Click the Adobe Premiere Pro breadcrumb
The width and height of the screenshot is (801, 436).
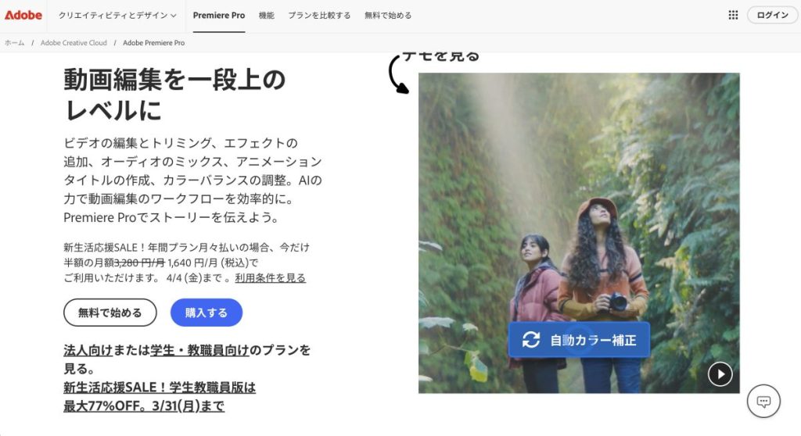pyautogui.click(x=153, y=43)
